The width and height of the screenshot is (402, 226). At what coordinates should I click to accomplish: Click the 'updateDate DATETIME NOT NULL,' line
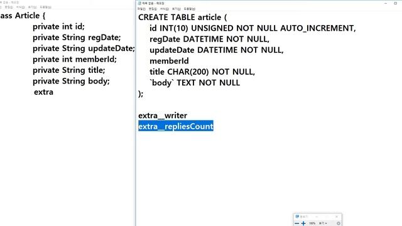[x=216, y=50]
